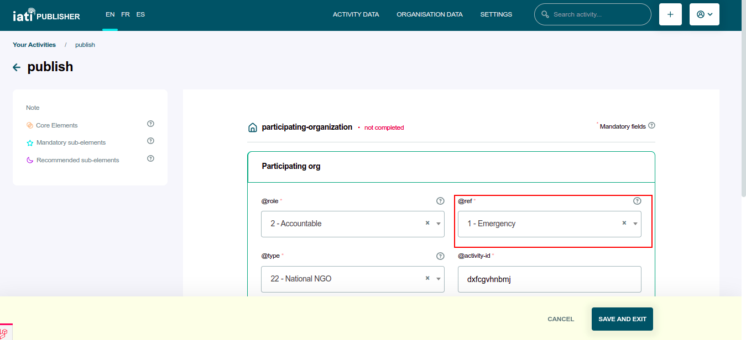
Task: Click the participating-organization house icon
Action: tap(253, 127)
